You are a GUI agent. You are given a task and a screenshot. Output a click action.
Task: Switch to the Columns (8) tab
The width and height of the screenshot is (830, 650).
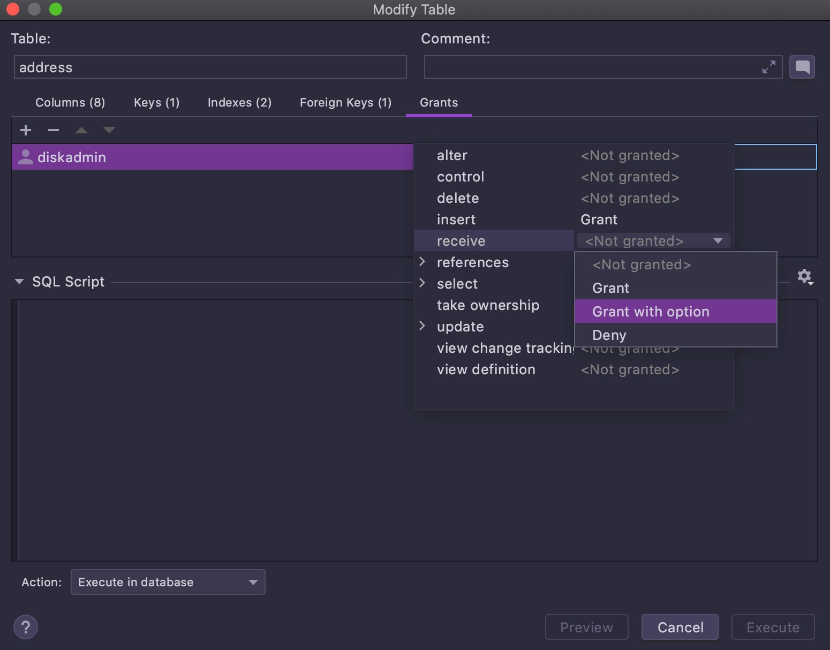click(x=70, y=102)
